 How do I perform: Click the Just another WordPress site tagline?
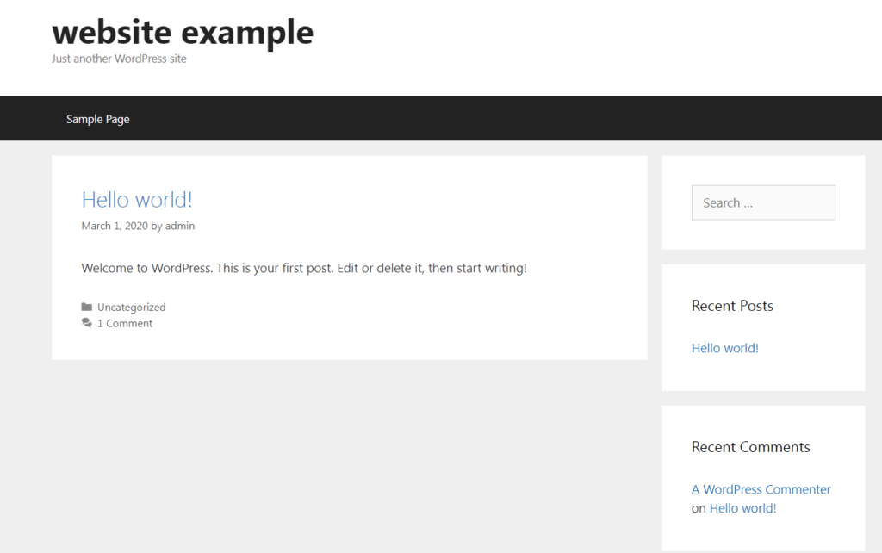118,59
